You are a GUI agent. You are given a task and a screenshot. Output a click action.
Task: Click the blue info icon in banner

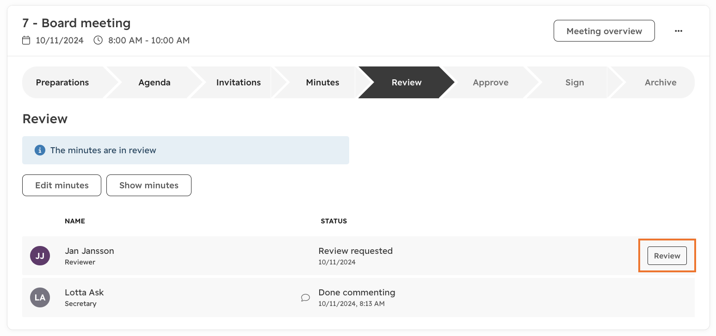click(40, 150)
